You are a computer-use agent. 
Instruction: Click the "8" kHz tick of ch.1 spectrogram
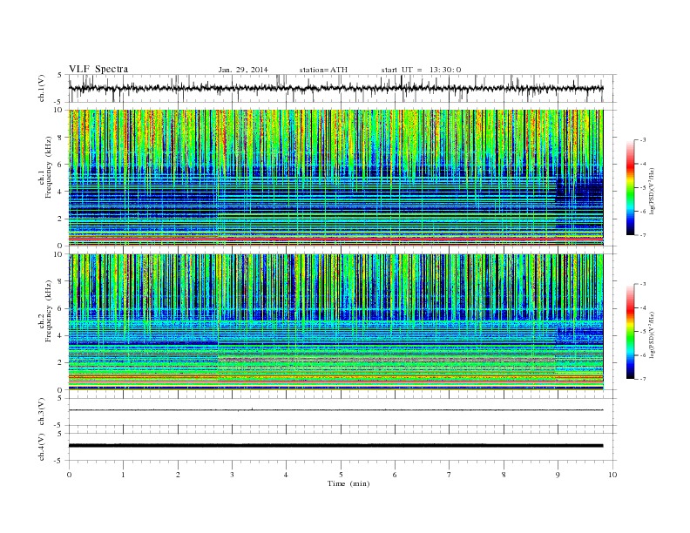(61, 138)
